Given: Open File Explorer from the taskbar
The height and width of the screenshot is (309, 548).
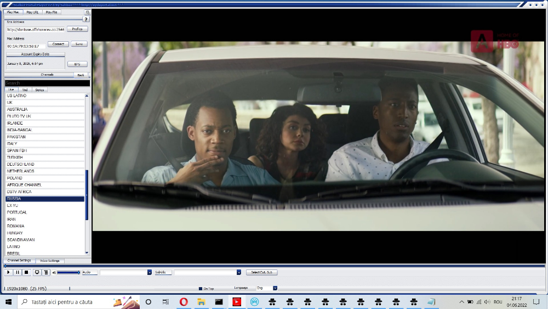Looking at the screenshot, I should point(201,302).
